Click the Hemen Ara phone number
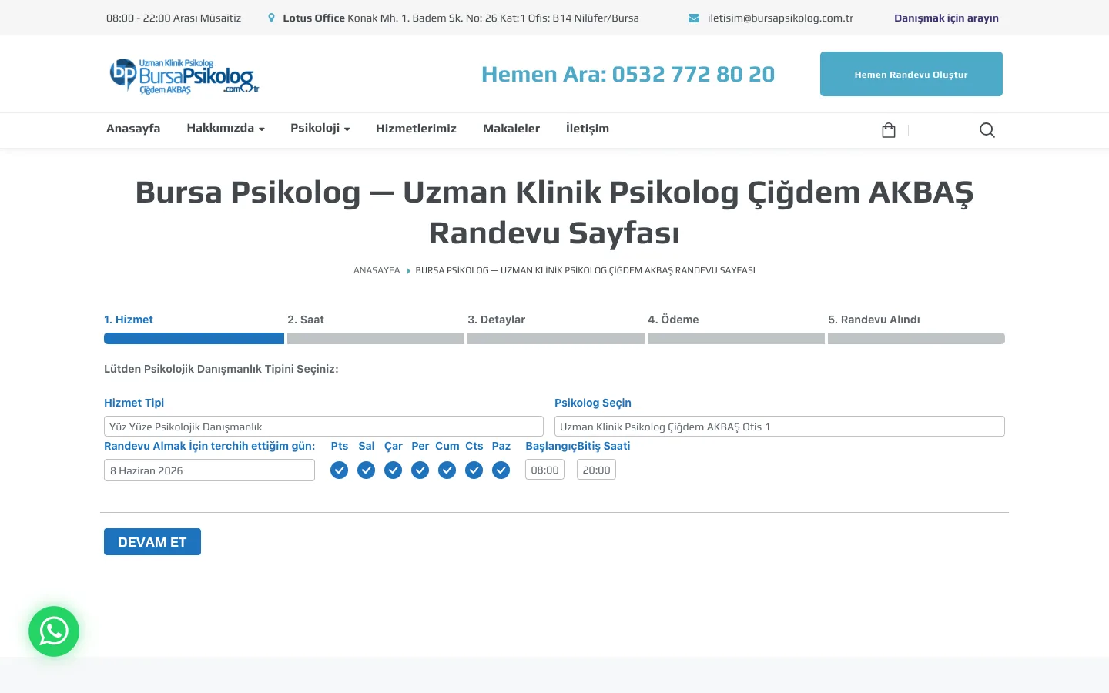Image resolution: width=1109 pixels, height=693 pixels. (x=628, y=74)
